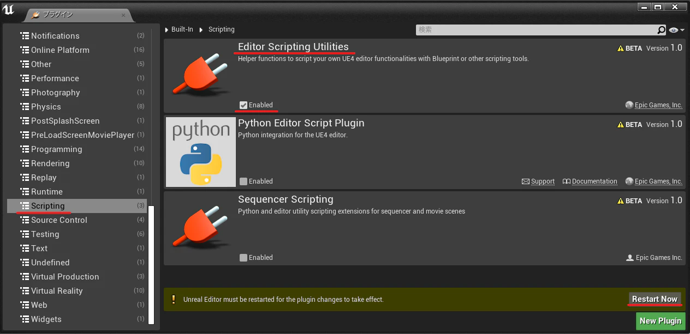Click the Editor Scripting Utilities title
Screen dimensions: 690x334
point(293,47)
